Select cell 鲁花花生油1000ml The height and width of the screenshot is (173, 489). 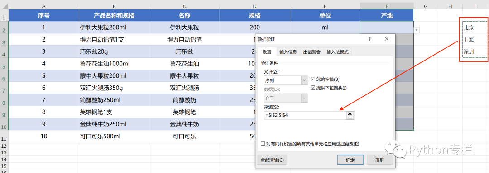pos(114,64)
